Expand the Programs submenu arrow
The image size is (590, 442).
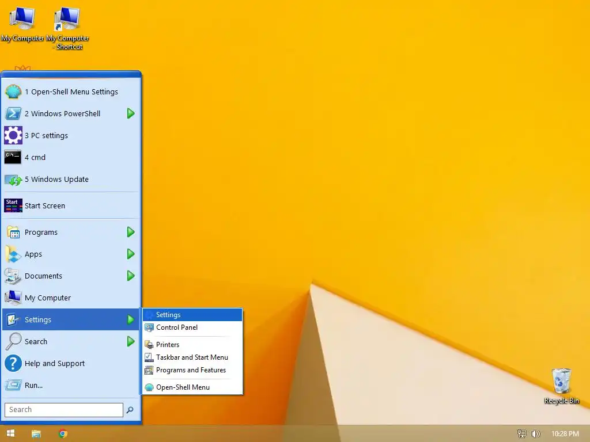pos(131,233)
